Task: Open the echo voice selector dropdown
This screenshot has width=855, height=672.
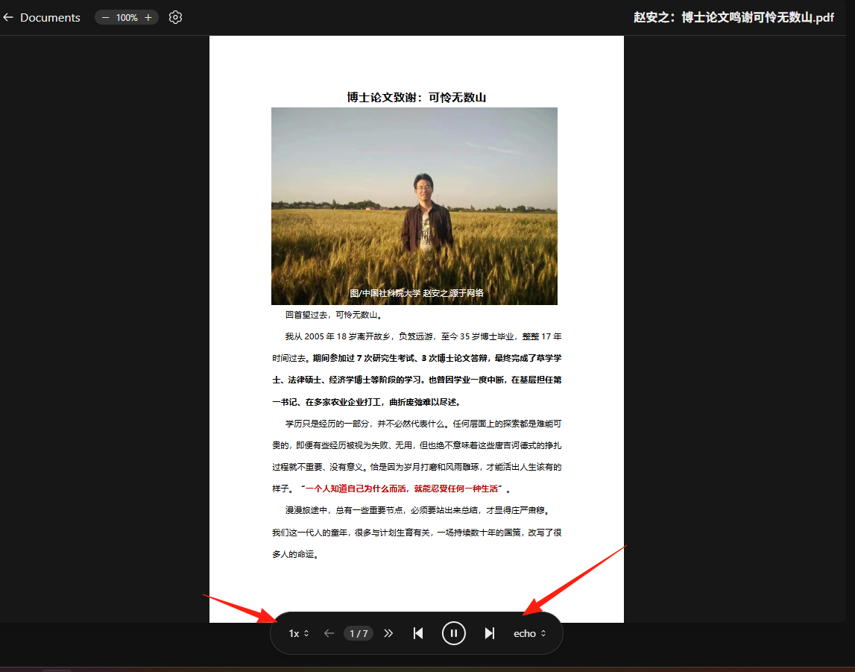Action: 529,633
